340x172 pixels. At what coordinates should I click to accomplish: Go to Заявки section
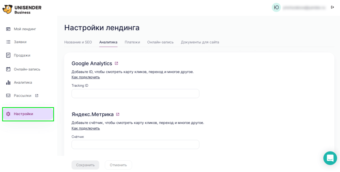pos(20,42)
